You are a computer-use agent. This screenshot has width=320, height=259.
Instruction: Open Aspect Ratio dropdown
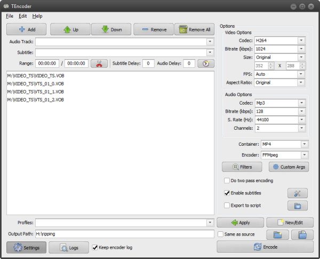click(x=301, y=82)
